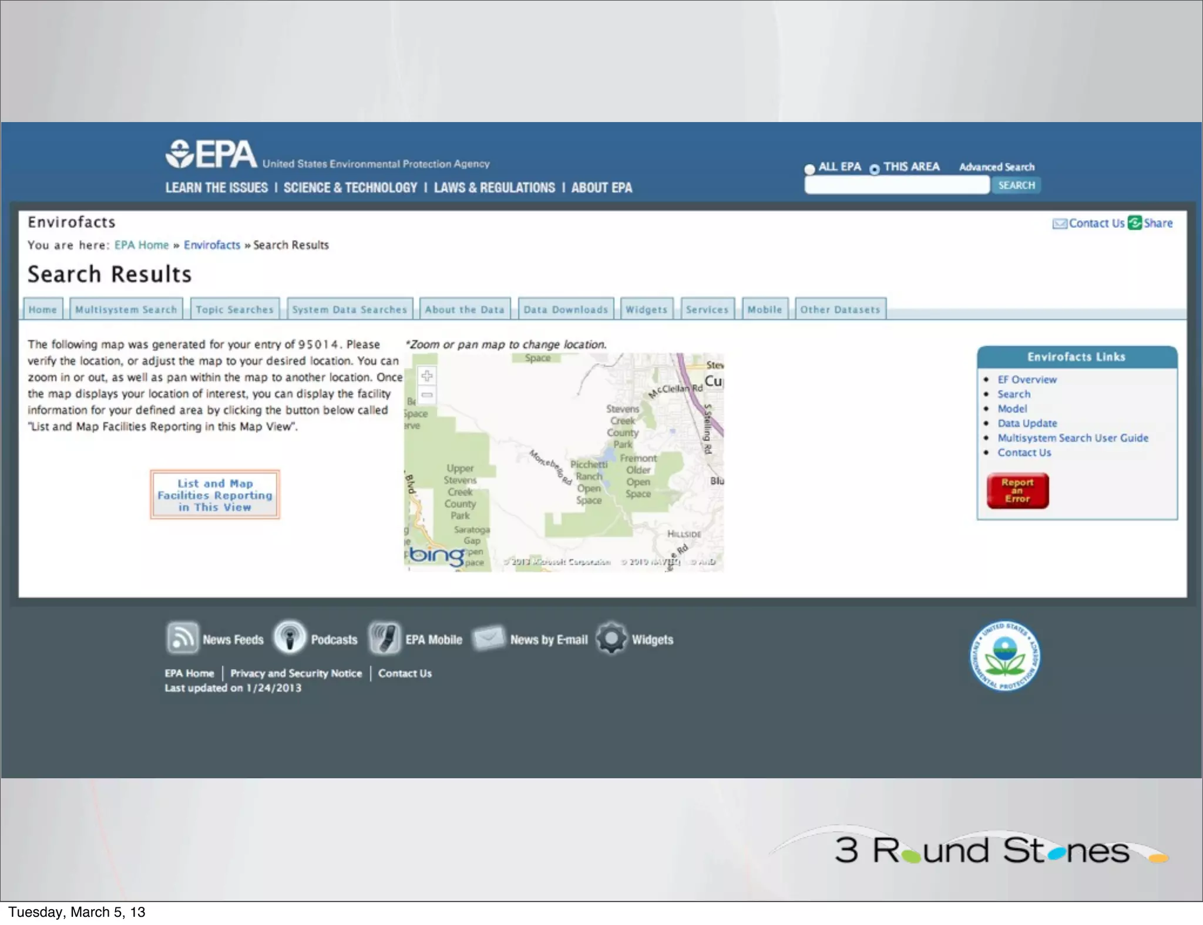Click the Bing logo on the map
This screenshot has height=925, width=1203.
(436, 555)
